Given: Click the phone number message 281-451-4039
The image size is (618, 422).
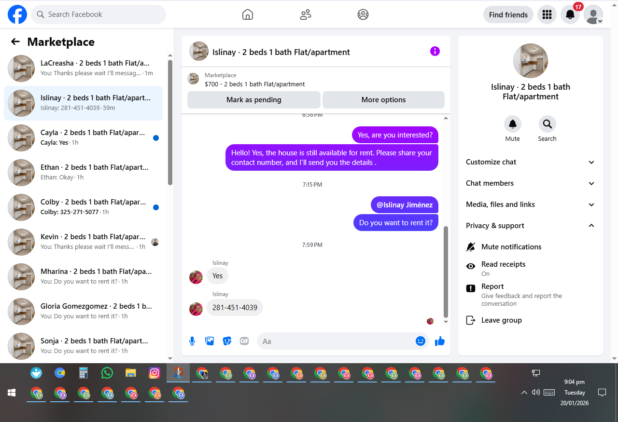Looking at the screenshot, I should 235,307.
